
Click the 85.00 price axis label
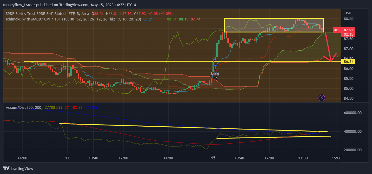tap(348, 89)
